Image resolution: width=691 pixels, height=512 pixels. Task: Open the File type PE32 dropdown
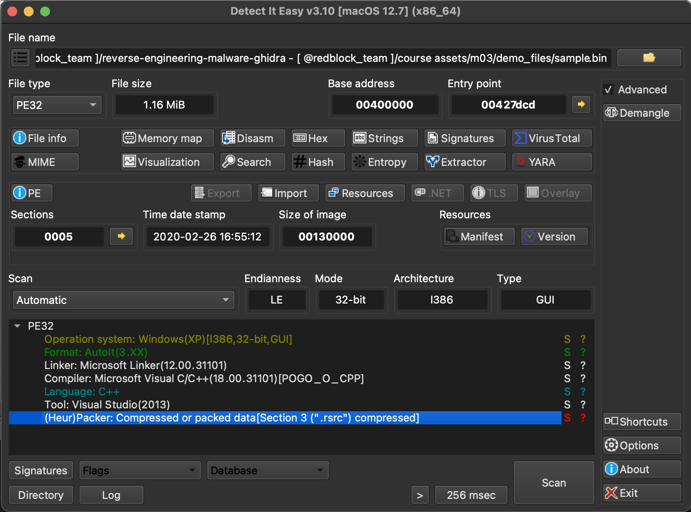coord(57,105)
